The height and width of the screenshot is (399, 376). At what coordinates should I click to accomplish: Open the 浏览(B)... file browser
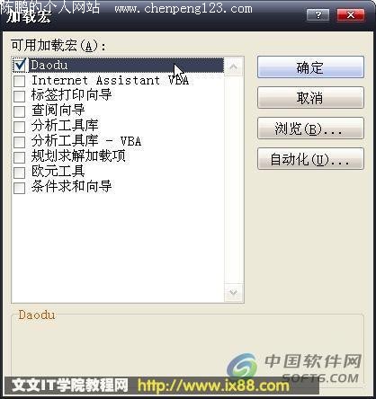310,129
